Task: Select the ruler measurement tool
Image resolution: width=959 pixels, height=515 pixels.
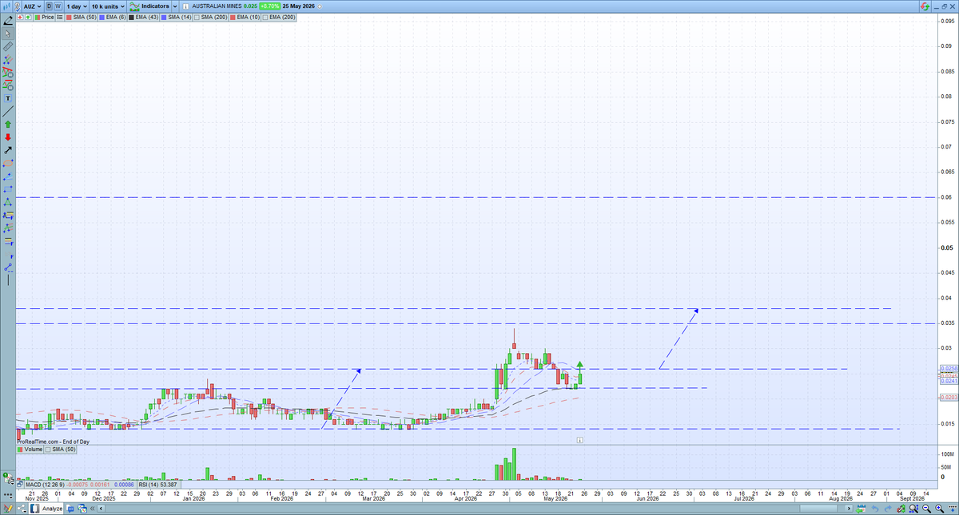Action: (x=8, y=47)
